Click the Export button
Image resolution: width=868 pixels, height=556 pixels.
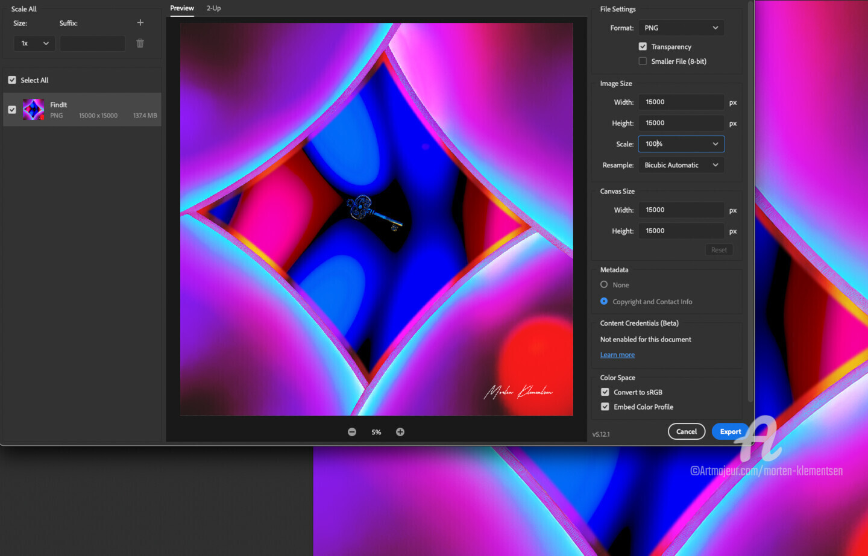731,431
